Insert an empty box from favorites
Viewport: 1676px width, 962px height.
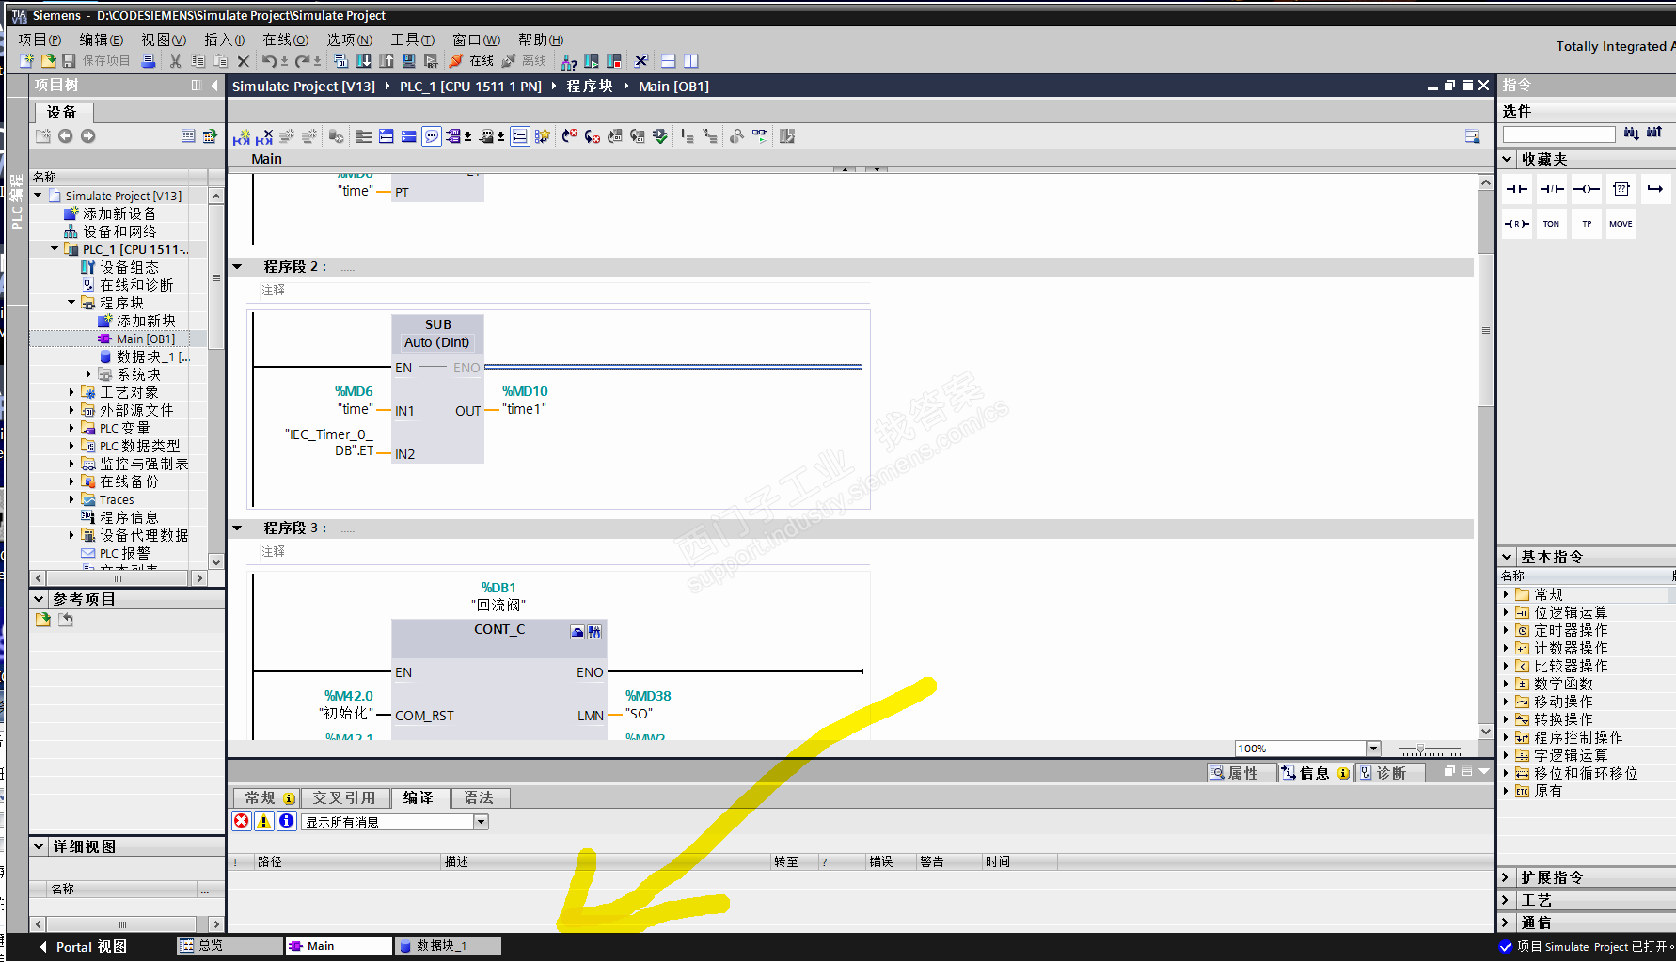[1621, 189]
